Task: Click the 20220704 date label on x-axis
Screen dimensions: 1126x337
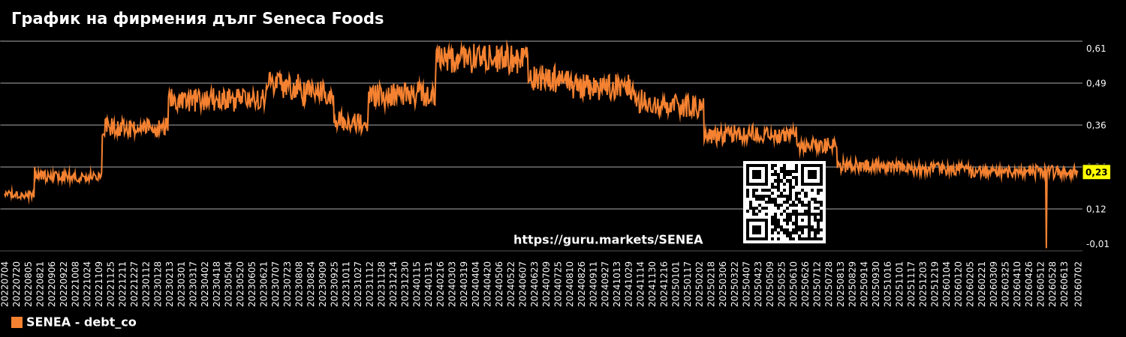Action: (x=5, y=284)
